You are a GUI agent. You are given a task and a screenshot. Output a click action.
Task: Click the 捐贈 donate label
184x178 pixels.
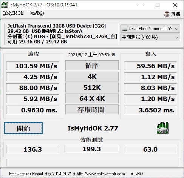(176, 14)
